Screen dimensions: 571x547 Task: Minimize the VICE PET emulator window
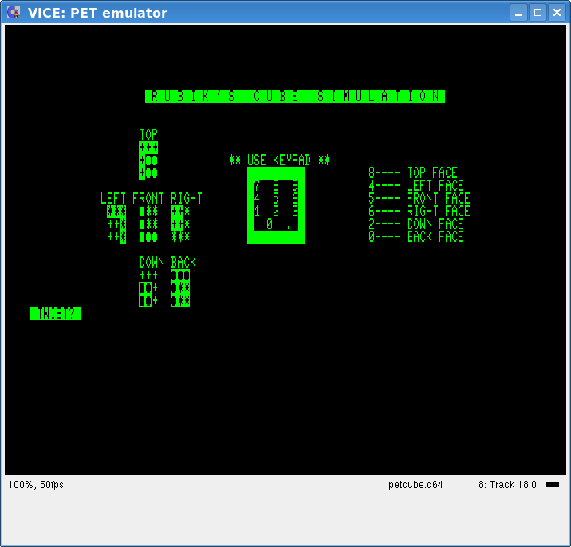[x=518, y=13]
